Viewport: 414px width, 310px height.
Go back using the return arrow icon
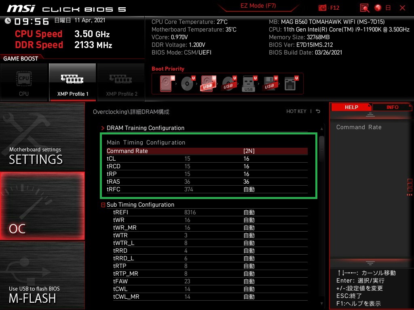coord(318,111)
